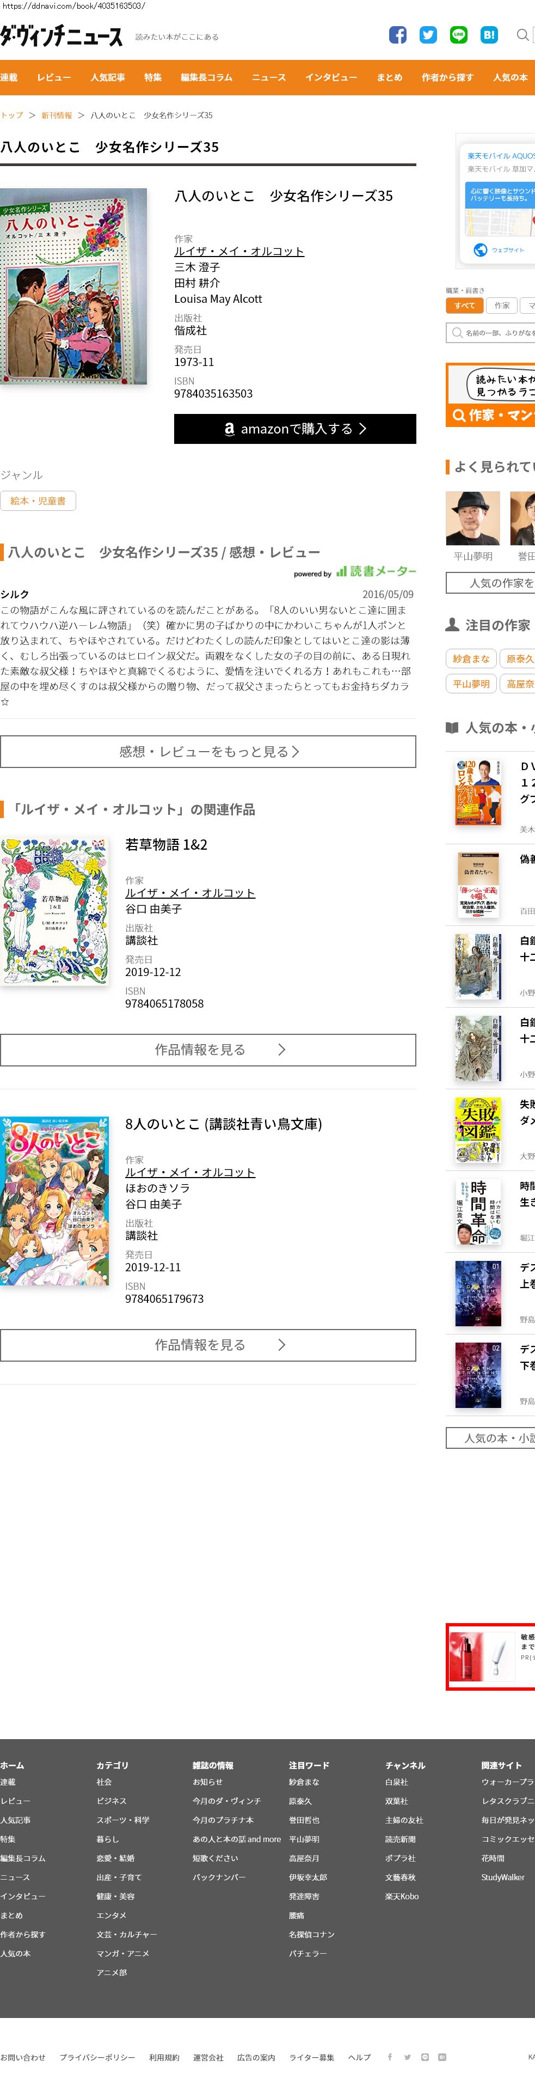Click the 新刊情報 breadcrumb link
535x2079 pixels.
(57, 115)
